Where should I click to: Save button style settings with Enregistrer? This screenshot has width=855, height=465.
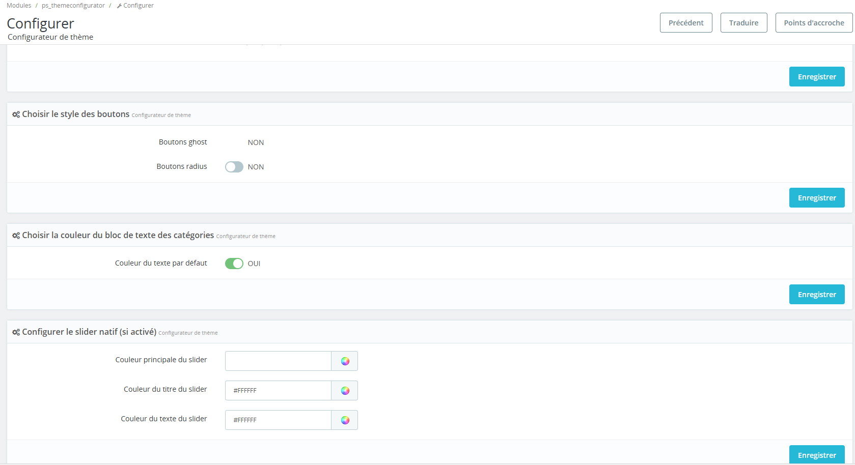(x=817, y=198)
